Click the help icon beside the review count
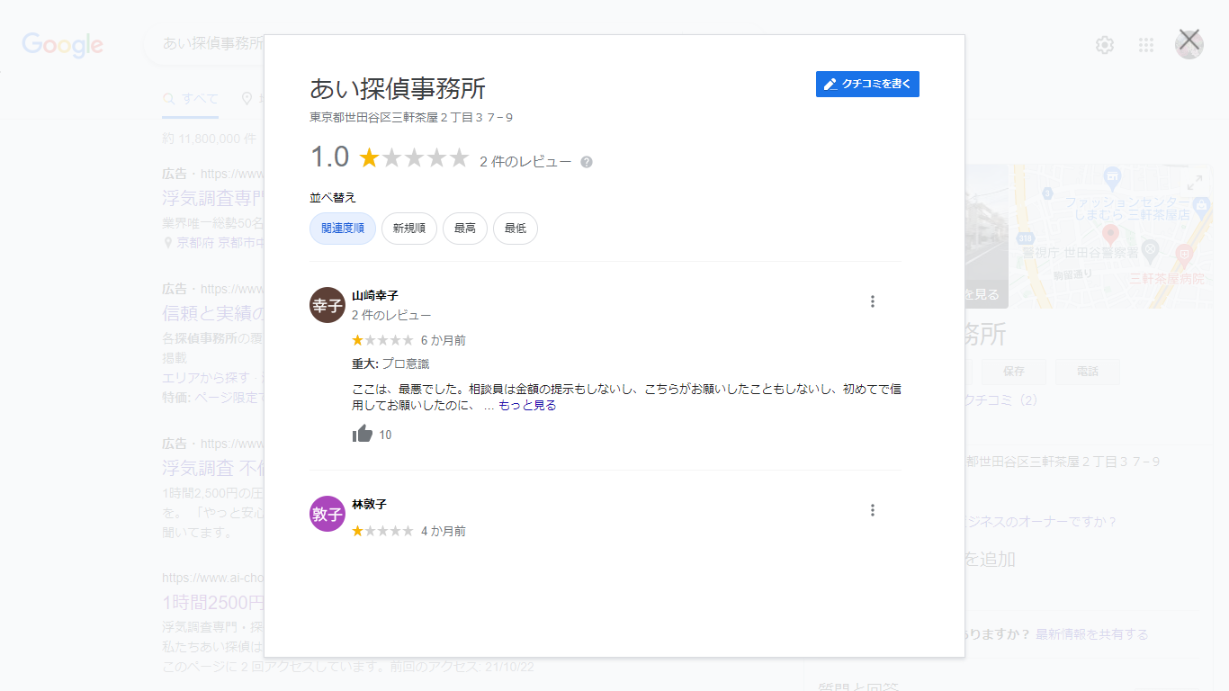The height and width of the screenshot is (691, 1229). coord(587,162)
